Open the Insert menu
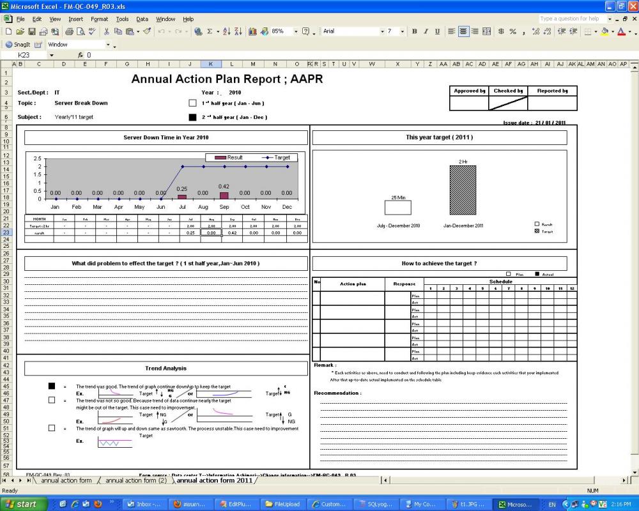Viewport: 639px width, 511px height. pyautogui.click(x=75, y=19)
